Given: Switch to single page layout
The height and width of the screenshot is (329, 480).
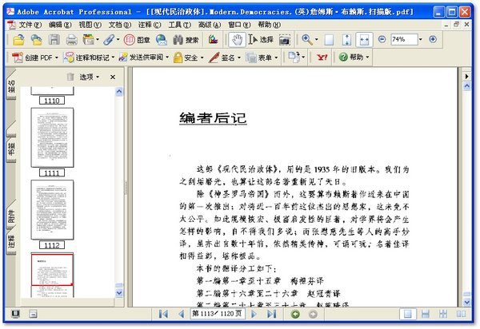Looking at the screenshot, I should click(407, 314).
